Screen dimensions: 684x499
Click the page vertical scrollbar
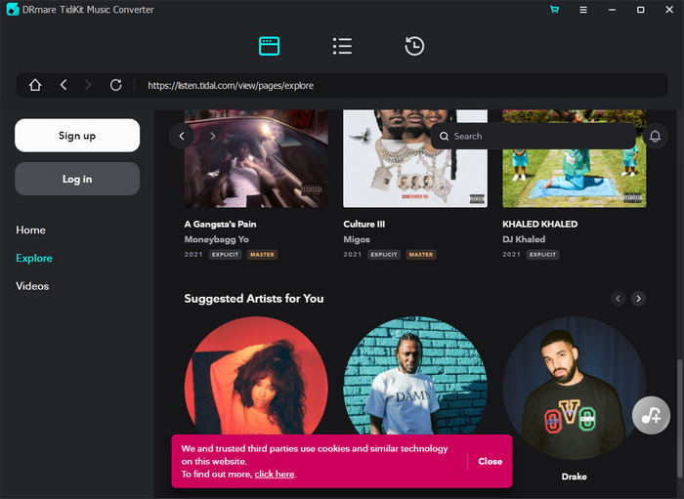pyautogui.click(x=678, y=418)
